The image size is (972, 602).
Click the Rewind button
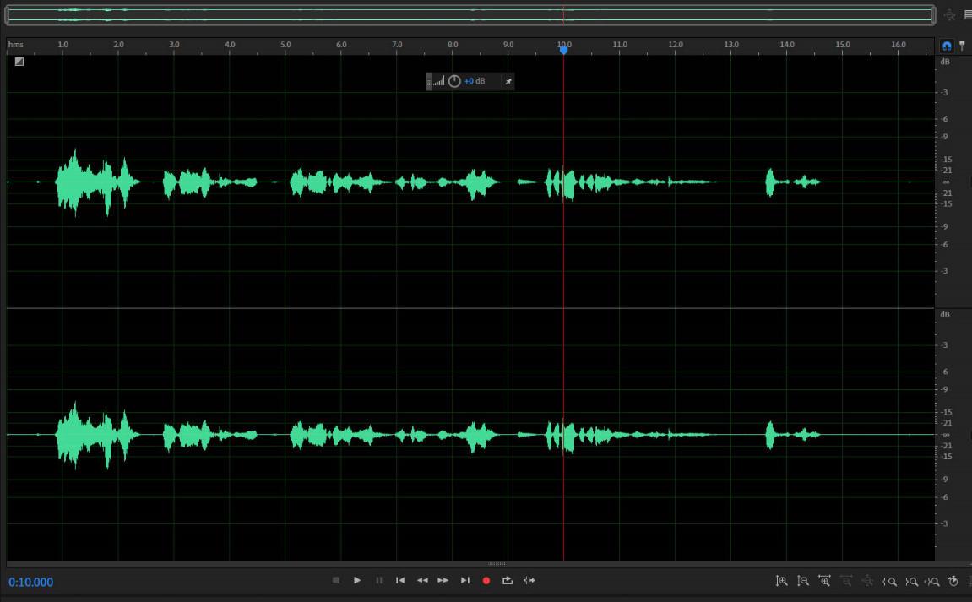(x=422, y=580)
